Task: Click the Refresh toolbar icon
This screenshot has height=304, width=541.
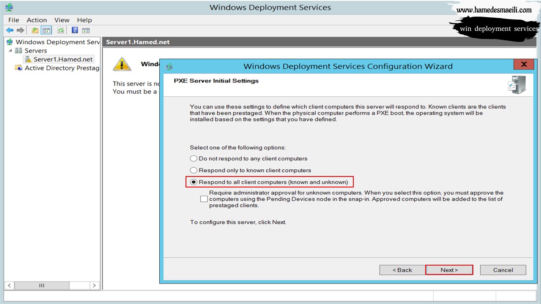Action: click(61, 30)
